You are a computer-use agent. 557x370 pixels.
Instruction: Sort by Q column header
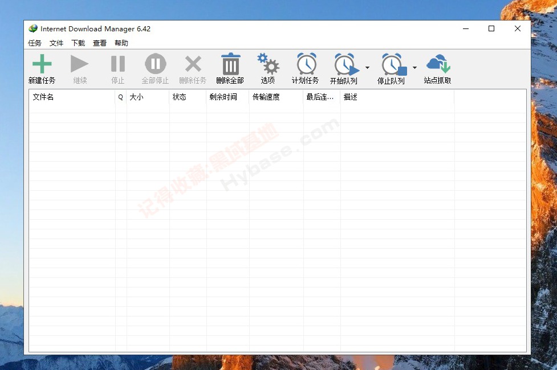point(121,97)
